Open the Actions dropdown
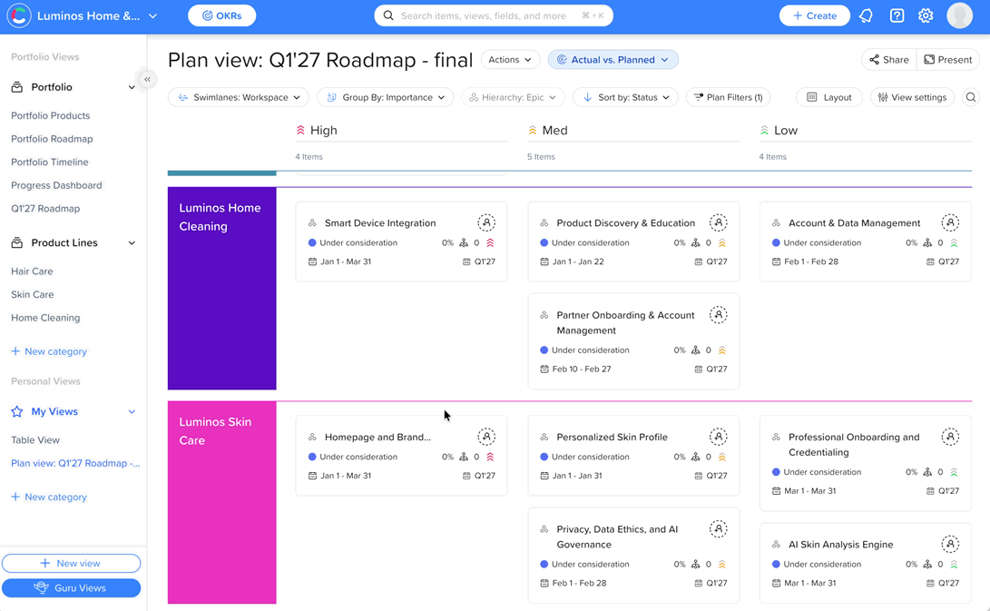 tap(510, 59)
